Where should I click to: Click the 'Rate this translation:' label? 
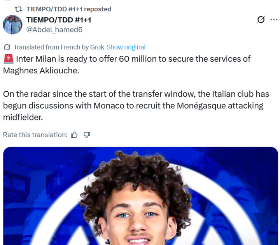point(35,135)
